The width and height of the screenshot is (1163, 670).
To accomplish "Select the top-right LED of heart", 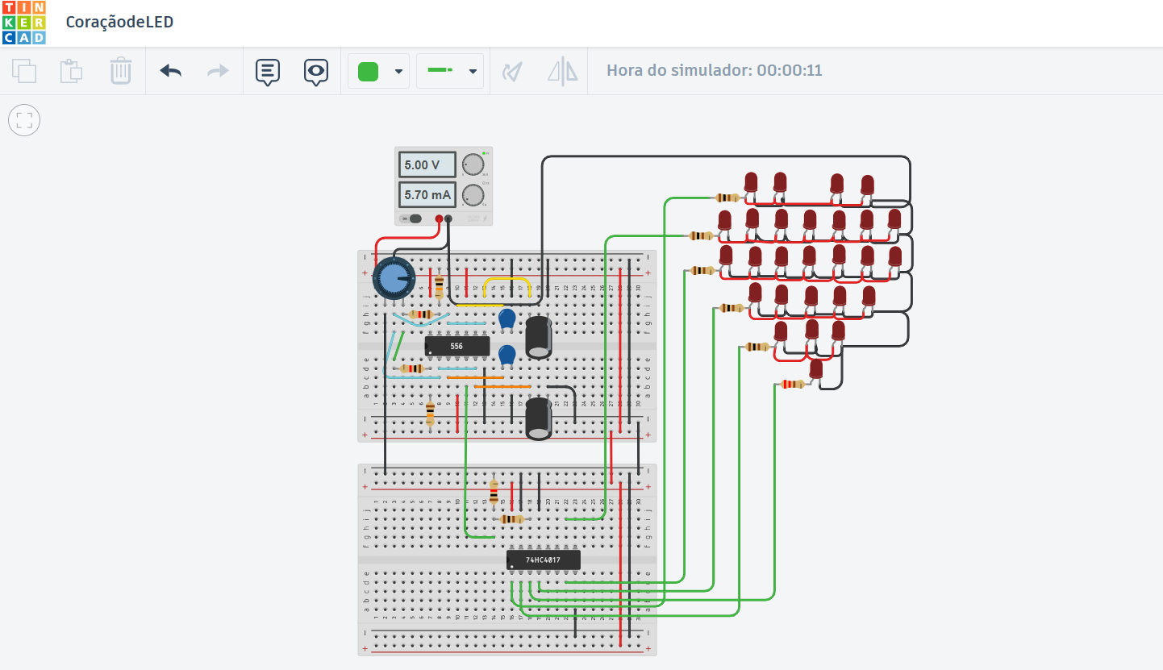I will pos(867,188).
